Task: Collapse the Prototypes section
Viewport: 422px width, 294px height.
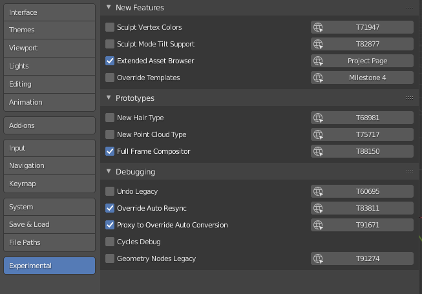Action: coord(108,98)
